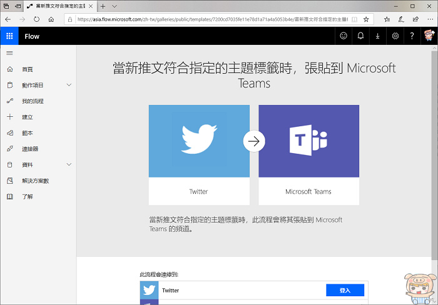Open the notifications bell icon
The height and width of the screenshot is (305, 438).
pos(360,36)
